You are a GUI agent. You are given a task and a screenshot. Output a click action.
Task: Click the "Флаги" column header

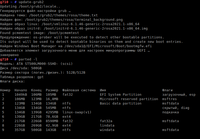[x=167, y=90]
